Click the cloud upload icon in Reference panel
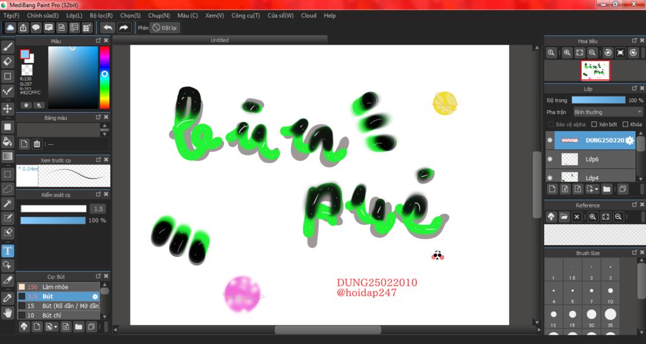The image size is (646, 344). (551, 217)
